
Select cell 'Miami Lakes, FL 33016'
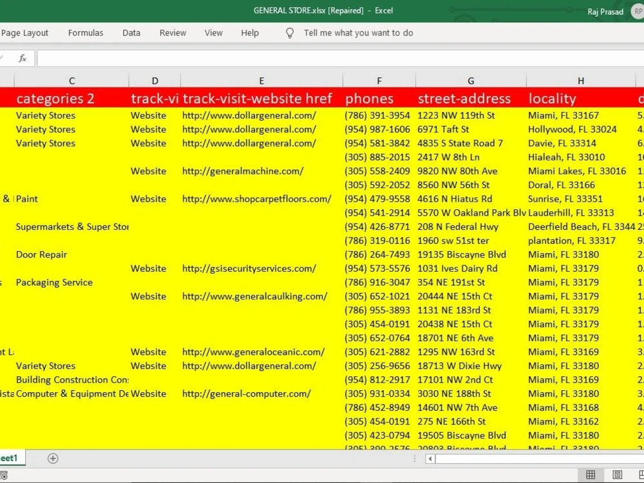tap(581, 171)
